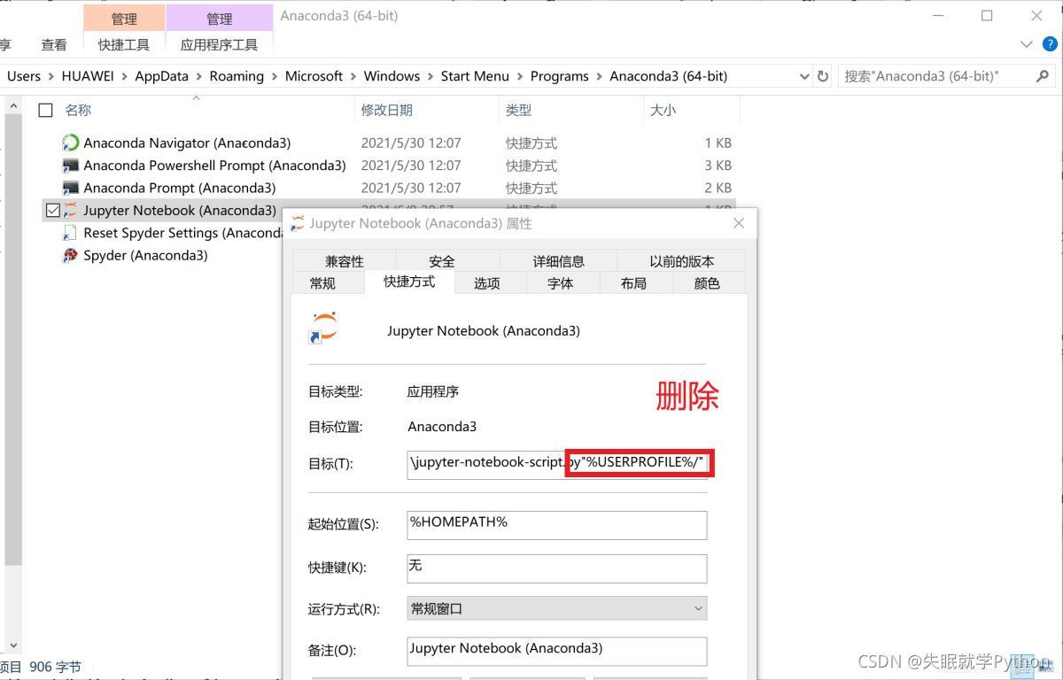Sort files by the 大小 column header
1063x680 pixels.
pos(663,110)
